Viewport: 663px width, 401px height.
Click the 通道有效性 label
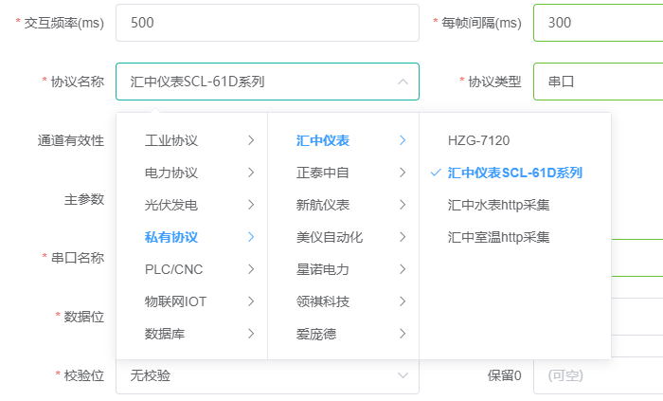coord(71,140)
